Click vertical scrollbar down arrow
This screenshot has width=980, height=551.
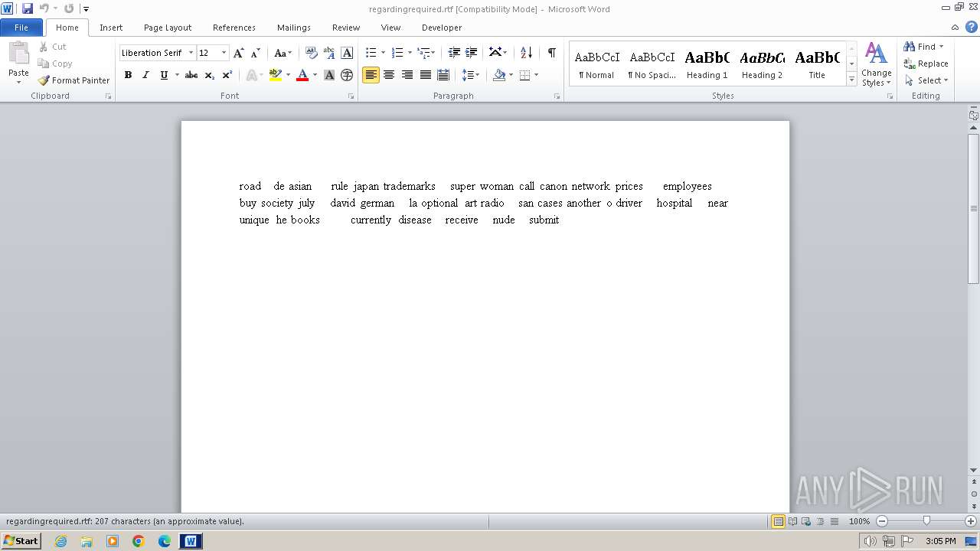pyautogui.click(x=974, y=470)
